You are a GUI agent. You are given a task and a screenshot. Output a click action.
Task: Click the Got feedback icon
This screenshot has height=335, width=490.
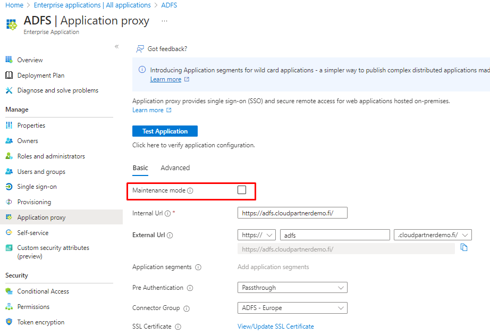[x=140, y=49]
